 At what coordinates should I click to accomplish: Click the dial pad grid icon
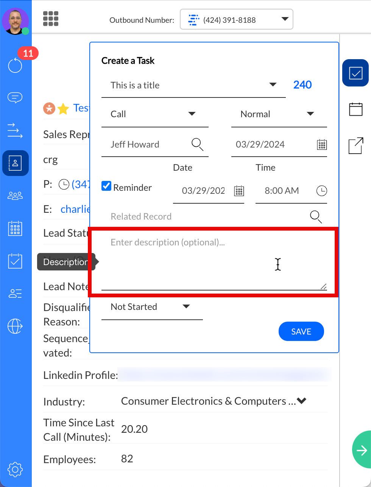(51, 19)
